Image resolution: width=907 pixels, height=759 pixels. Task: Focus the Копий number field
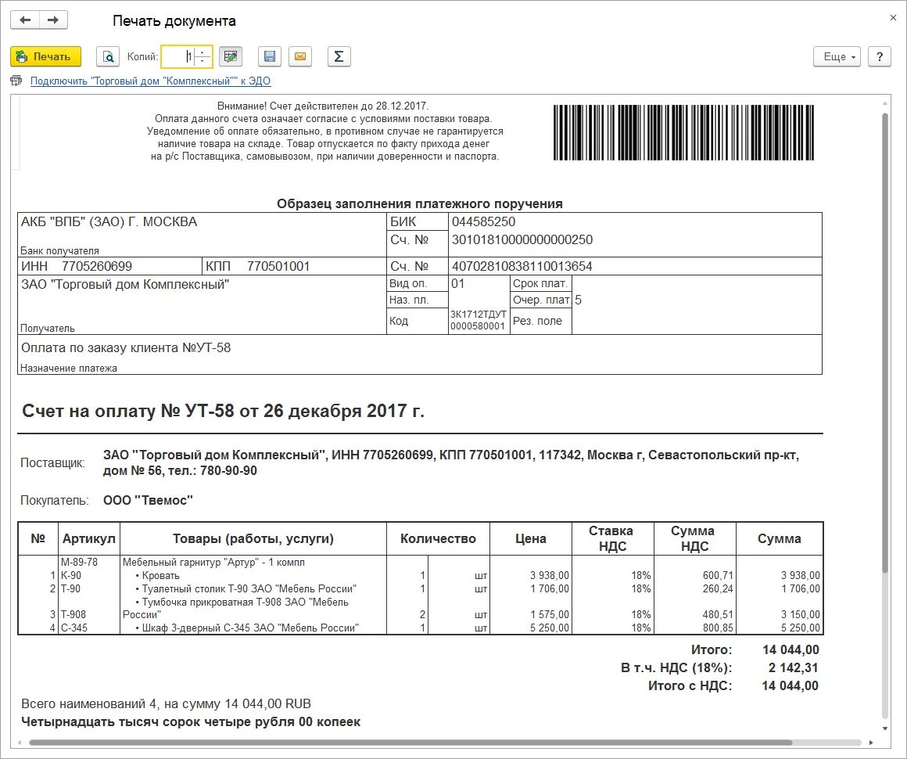[178, 57]
